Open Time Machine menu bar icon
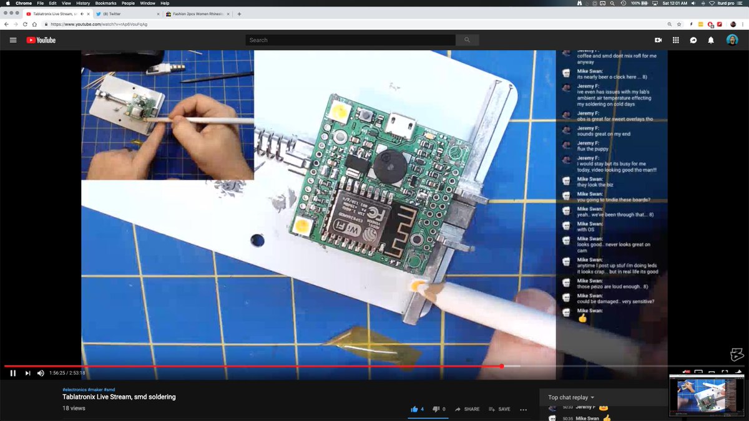The width and height of the screenshot is (749, 421). (624, 3)
